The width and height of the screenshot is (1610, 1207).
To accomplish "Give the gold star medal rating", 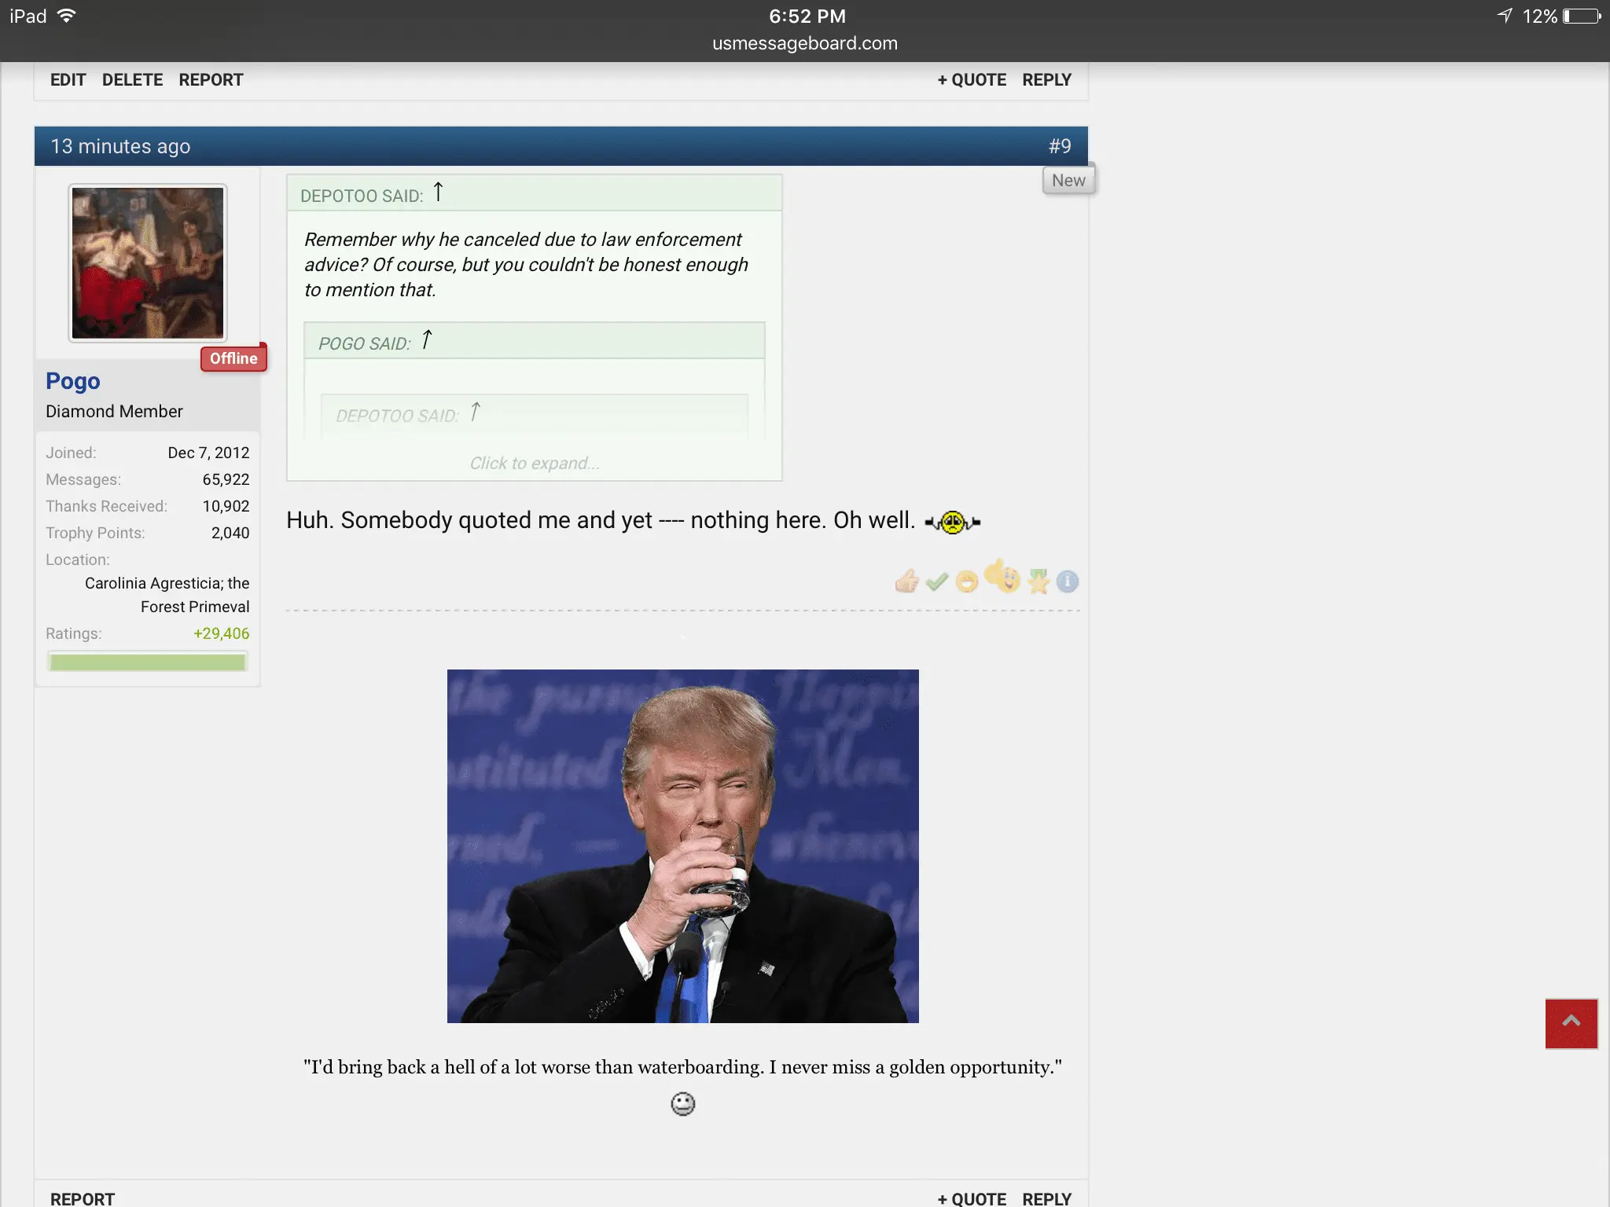I will pyautogui.click(x=1038, y=581).
